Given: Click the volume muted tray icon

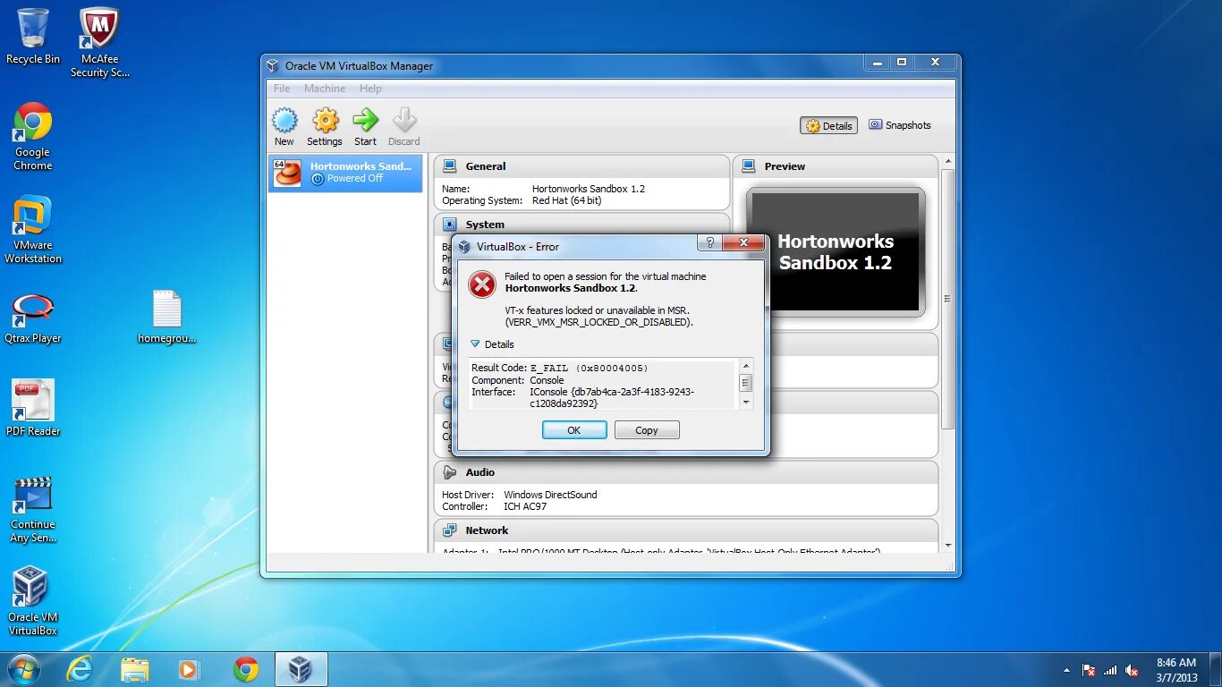Looking at the screenshot, I should (x=1132, y=670).
